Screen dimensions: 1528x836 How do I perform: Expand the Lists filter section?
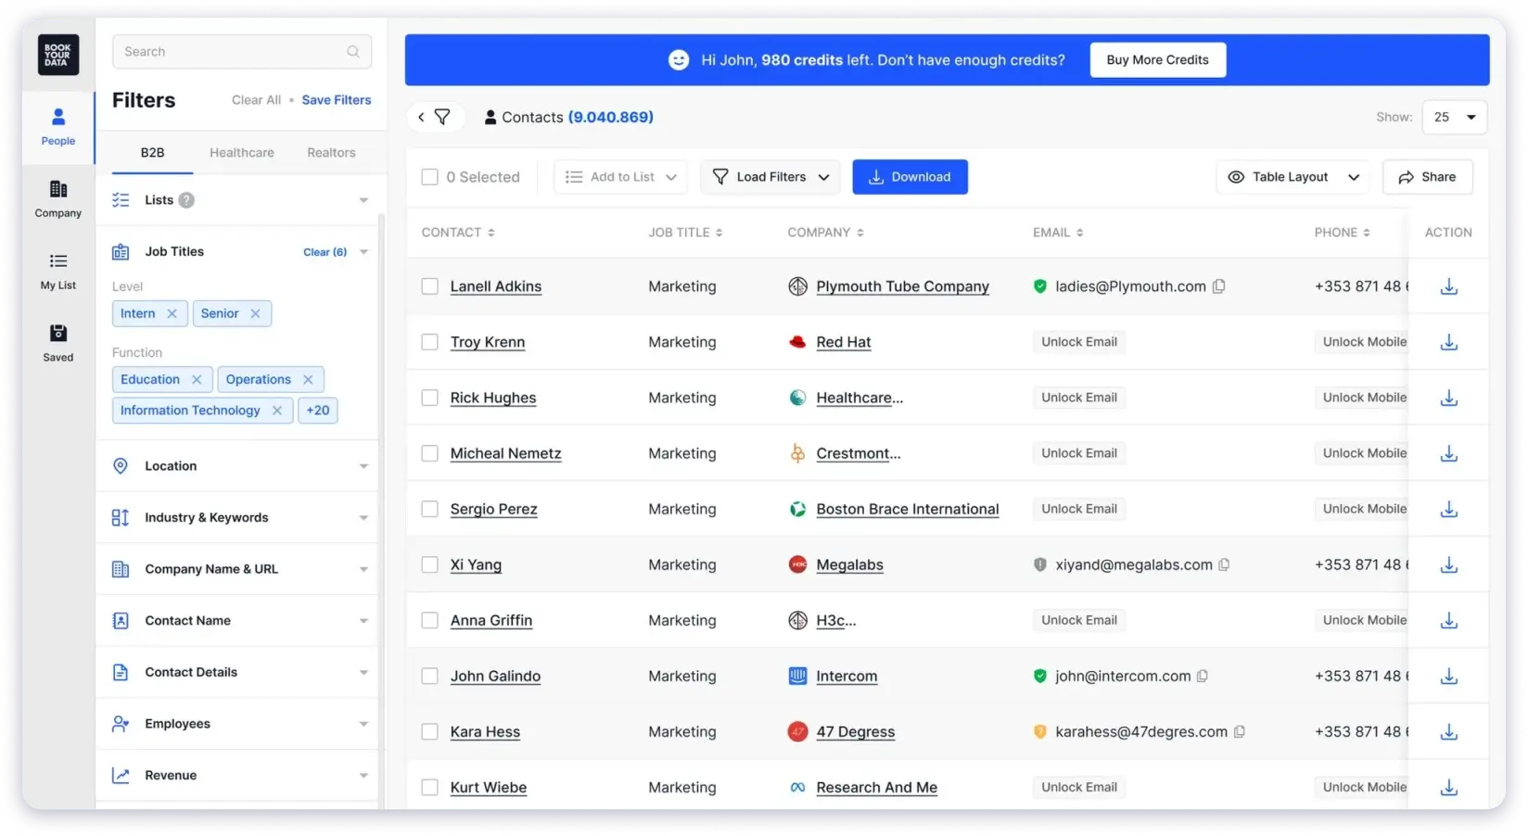363,200
